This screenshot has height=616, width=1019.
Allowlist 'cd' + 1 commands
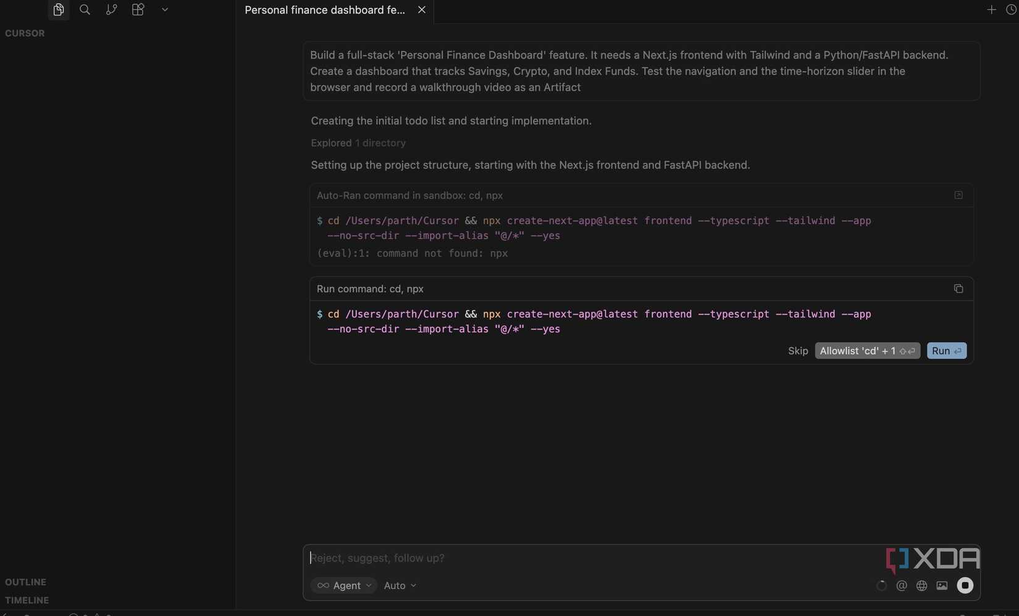point(867,351)
